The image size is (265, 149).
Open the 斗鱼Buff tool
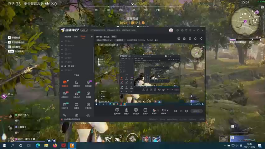pyautogui.click(x=77, y=95)
